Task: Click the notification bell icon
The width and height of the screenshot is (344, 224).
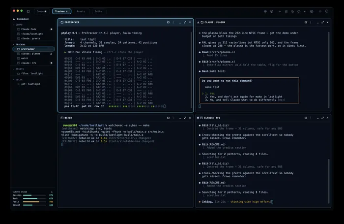Action: pos(320,11)
